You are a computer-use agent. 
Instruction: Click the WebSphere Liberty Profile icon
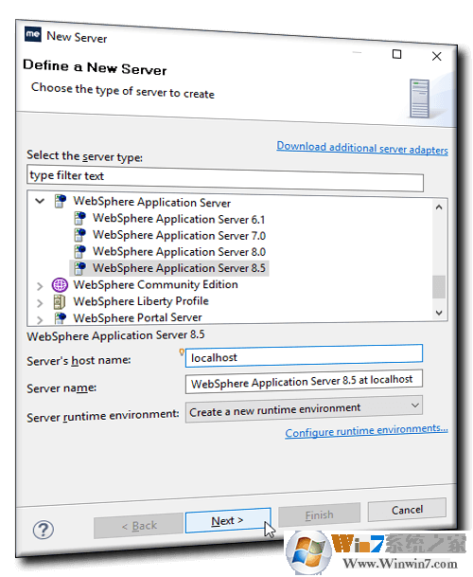click(60, 301)
